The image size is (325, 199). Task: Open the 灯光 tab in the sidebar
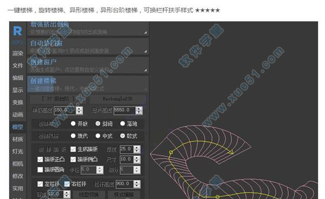point(18,152)
